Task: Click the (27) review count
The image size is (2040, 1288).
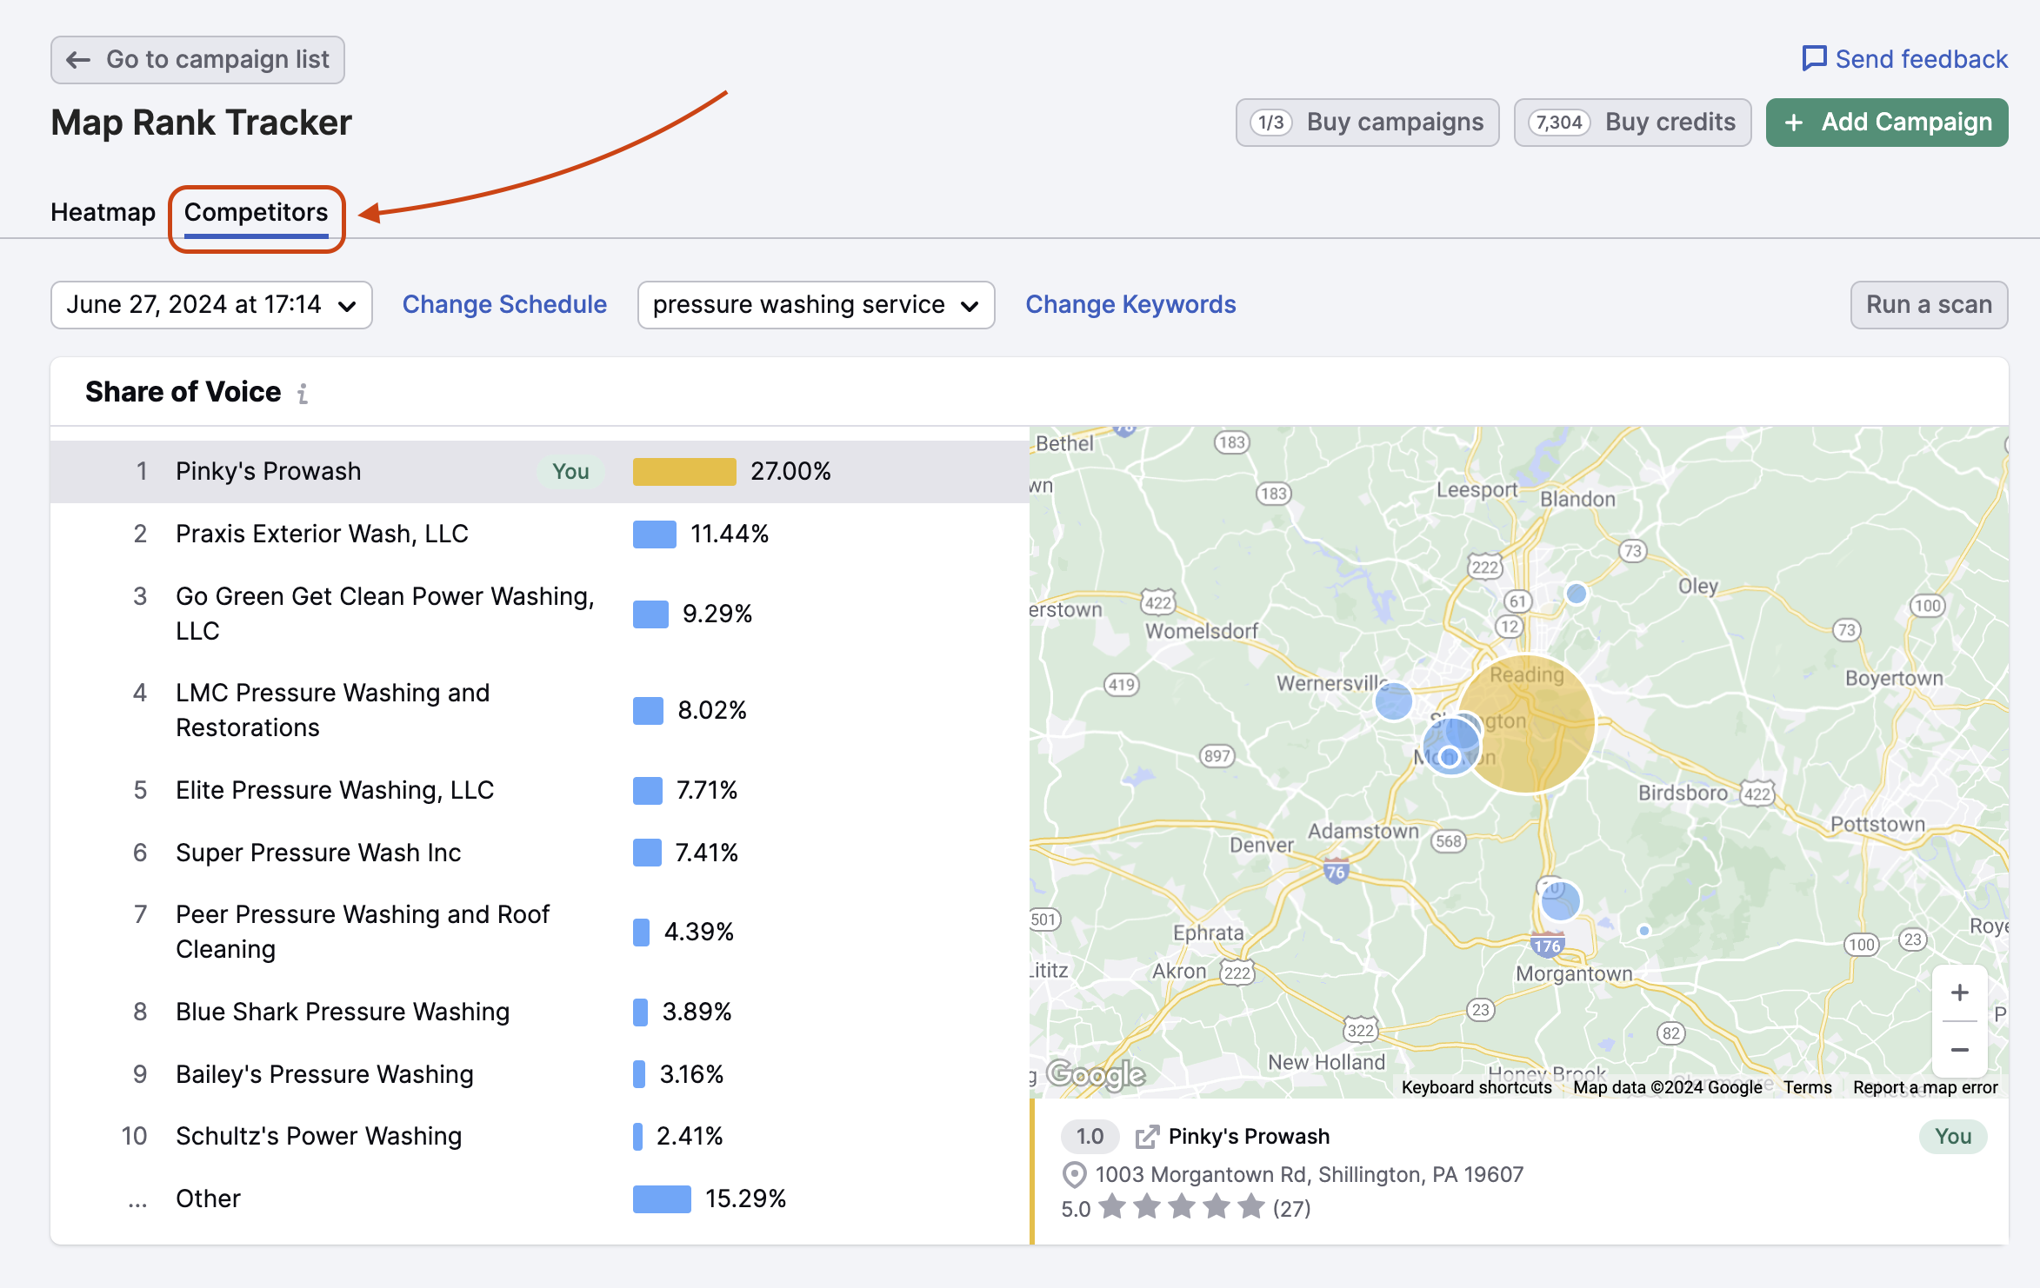Action: [x=1292, y=1209]
